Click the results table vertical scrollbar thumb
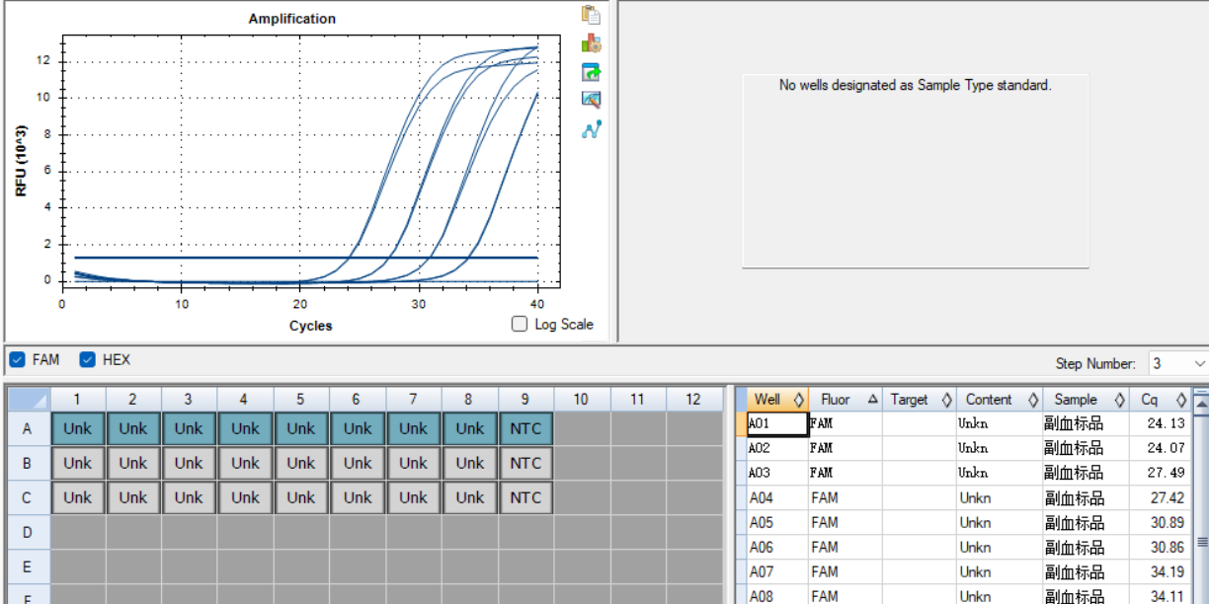Image resolution: width=1209 pixels, height=604 pixels. tap(1201, 541)
